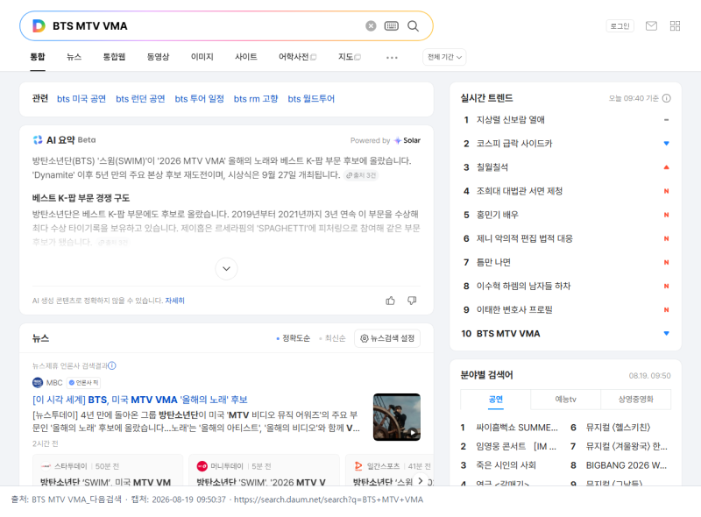Switch to the 통합웹 tab
The height and width of the screenshot is (517, 701).
pos(114,57)
